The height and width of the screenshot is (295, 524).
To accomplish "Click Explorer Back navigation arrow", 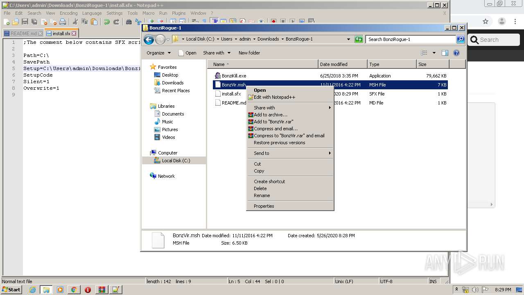I will [149, 39].
